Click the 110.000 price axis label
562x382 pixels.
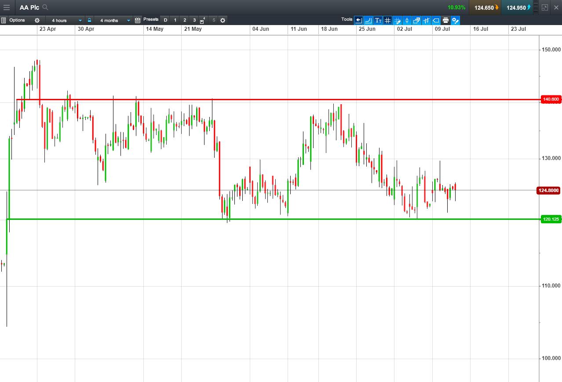tap(551, 286)
